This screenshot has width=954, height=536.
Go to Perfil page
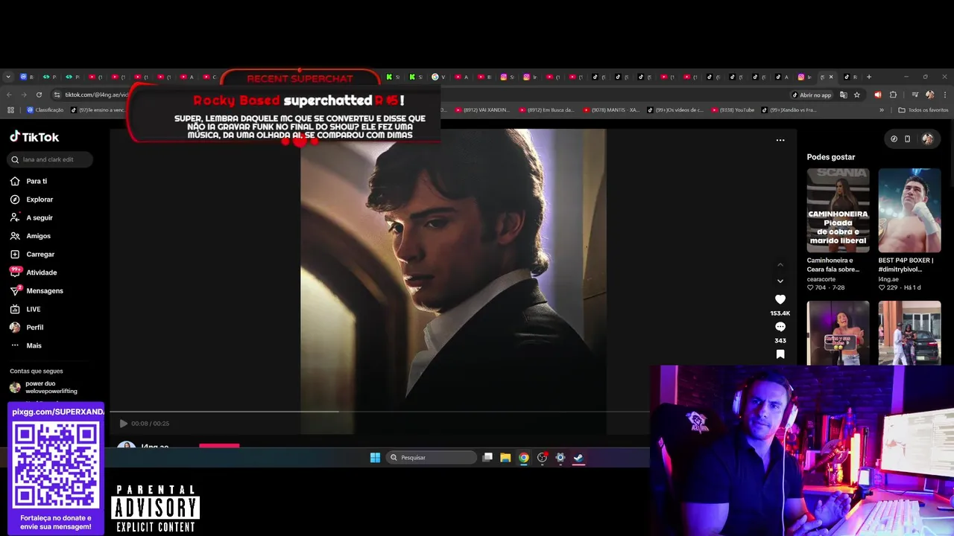coord(27,327)
